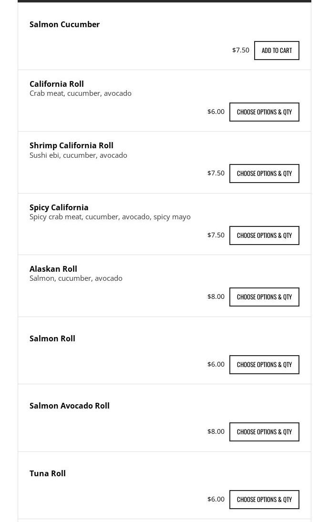Click the $7.50 price of Salmon Cucumber
This screenshot has height=522, width=329.
241,50
